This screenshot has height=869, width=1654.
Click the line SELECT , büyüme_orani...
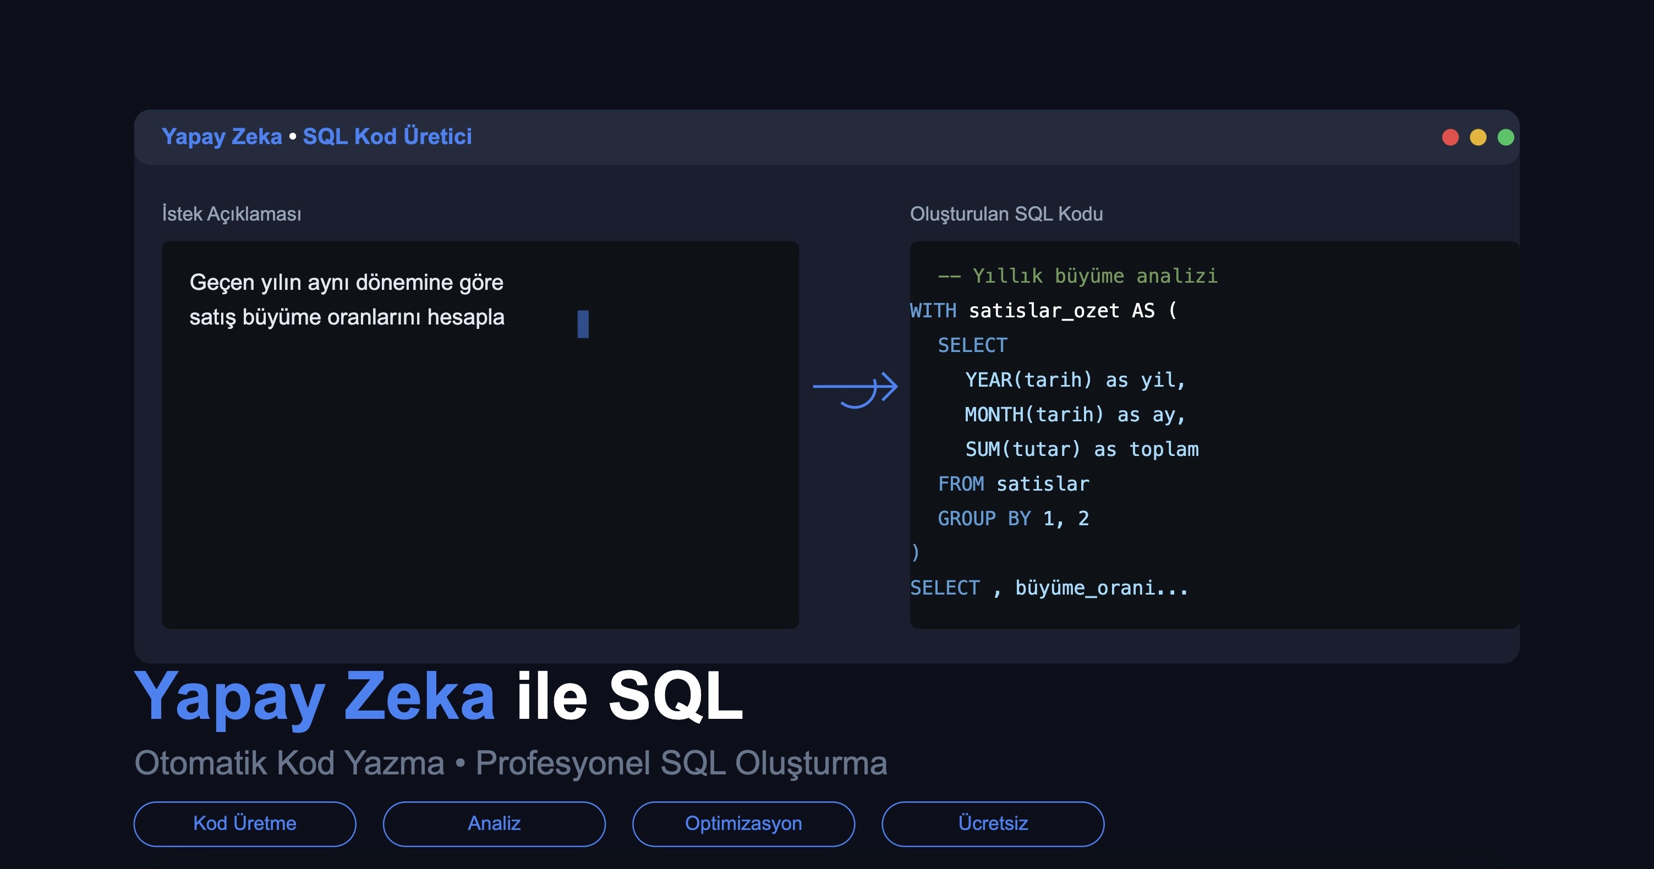tap(1049, 588)
